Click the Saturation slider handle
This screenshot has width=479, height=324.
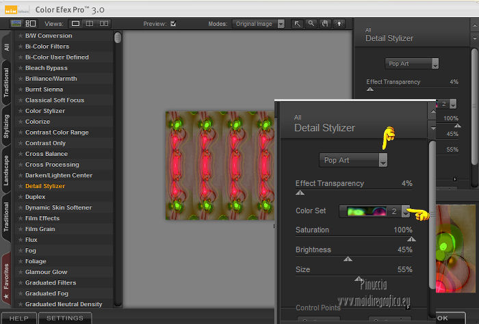[411, 239]
